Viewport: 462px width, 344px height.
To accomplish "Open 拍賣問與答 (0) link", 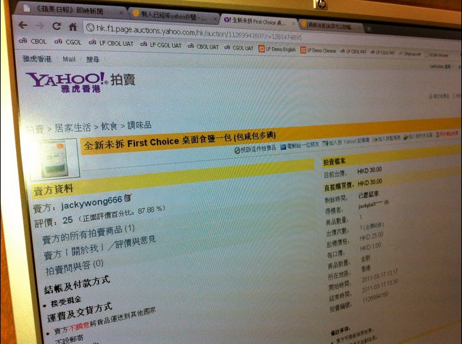I will click(74, 267).
